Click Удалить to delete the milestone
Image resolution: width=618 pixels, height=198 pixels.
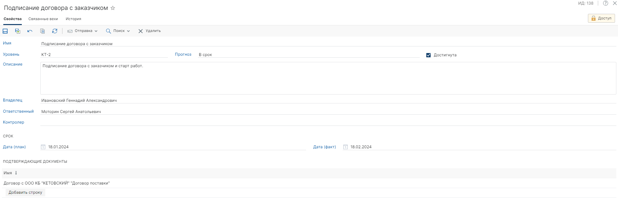point(149,31)
